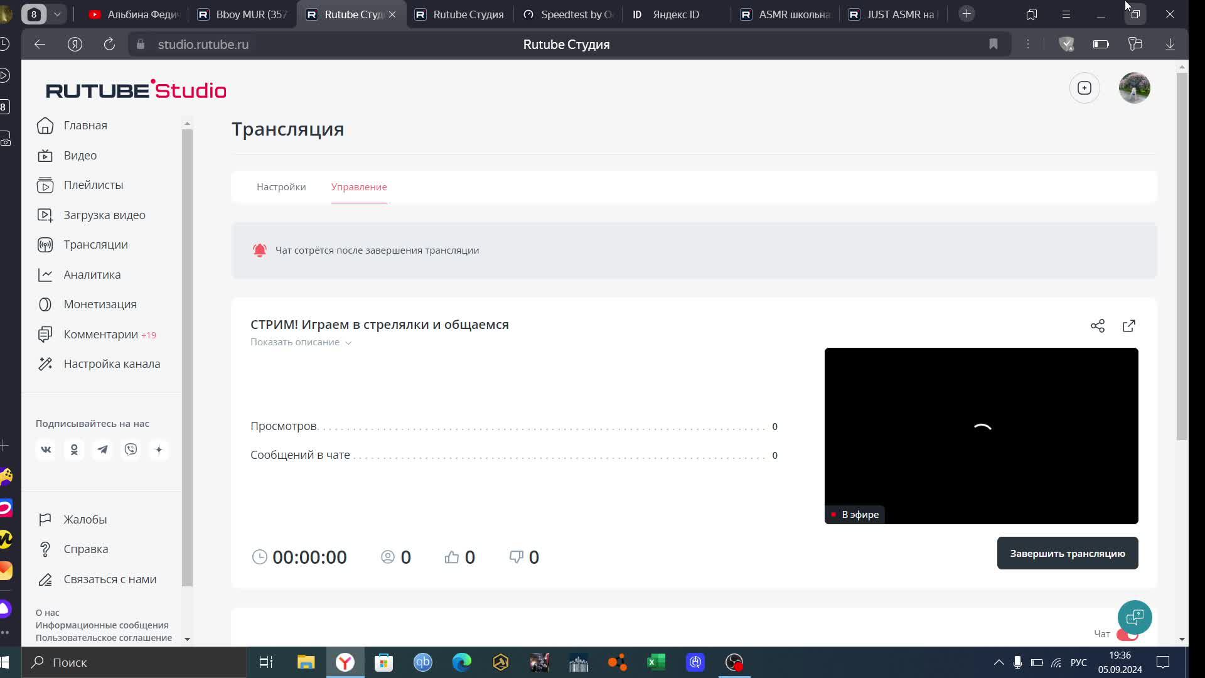Click the page vertical scrollbar

click(x=1182, y=256)
